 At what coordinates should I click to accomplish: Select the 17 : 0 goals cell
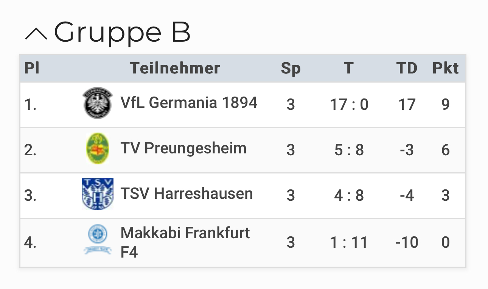[x=349, y=105]
